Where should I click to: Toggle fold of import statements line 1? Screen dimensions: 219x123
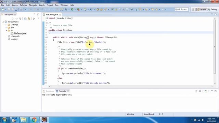(47, 18)
